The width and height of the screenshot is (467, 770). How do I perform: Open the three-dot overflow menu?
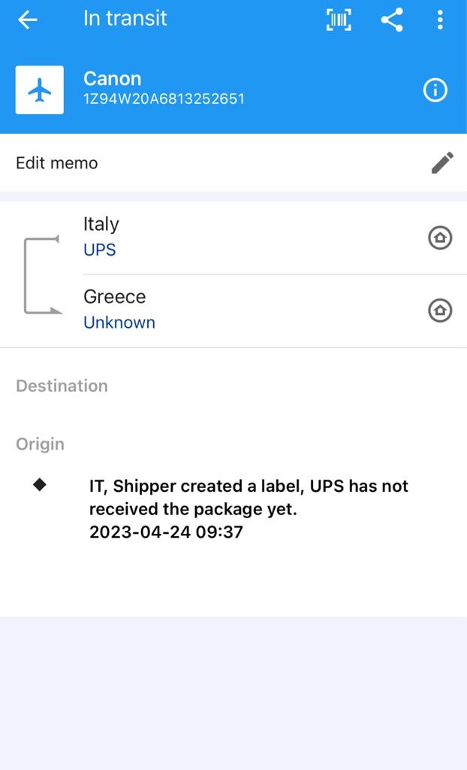coord(440,20)
